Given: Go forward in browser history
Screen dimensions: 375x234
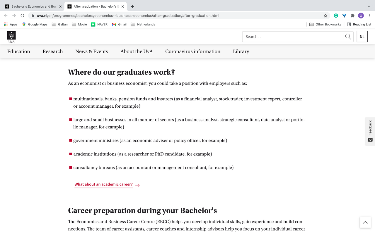Looking at the screenshot, I should [x=14, y=16].
